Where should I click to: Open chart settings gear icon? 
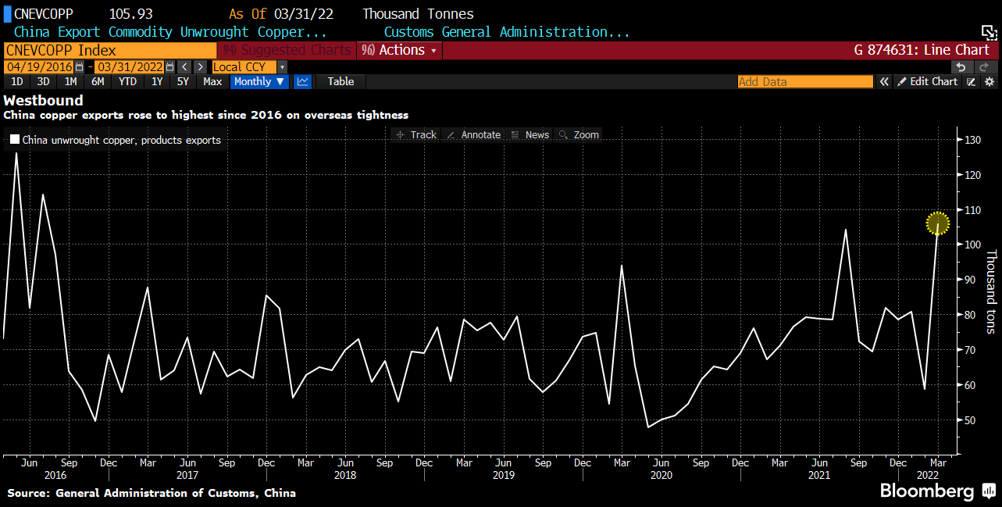click(x=990, y=82)
